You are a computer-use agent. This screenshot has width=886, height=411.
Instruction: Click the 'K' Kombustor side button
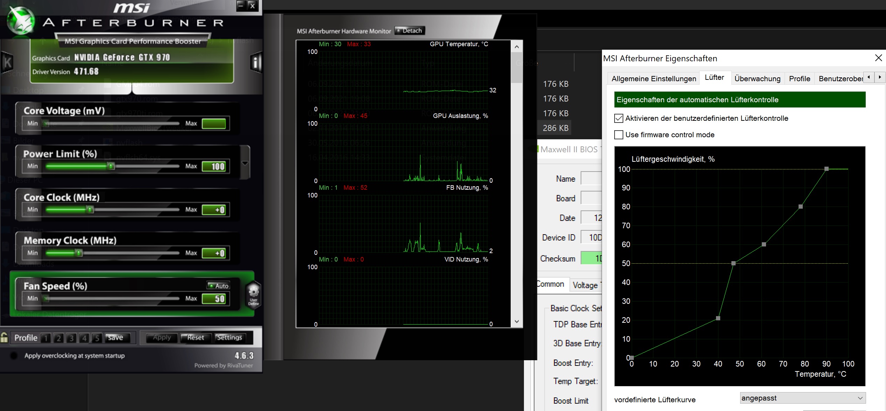tap(7, 63)
